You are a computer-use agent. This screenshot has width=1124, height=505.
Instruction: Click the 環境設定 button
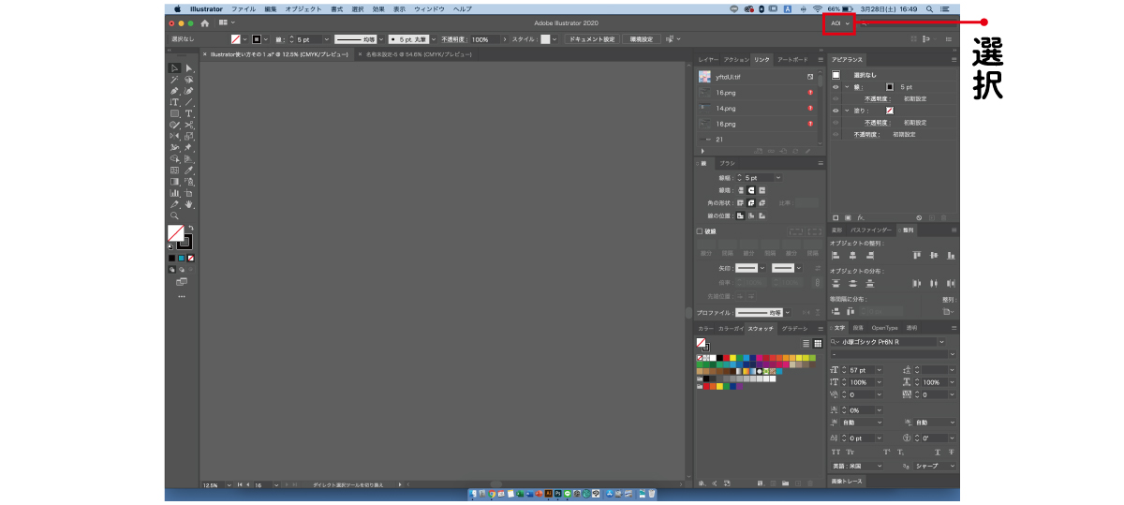click(x=643, y=39)
